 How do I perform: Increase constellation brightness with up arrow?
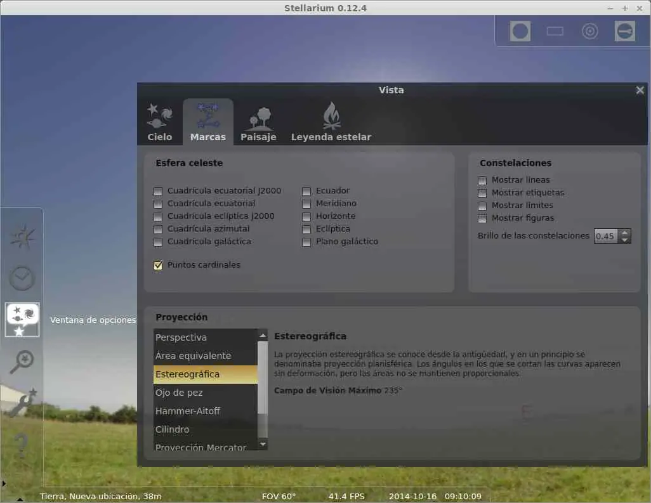click(625, 233)
